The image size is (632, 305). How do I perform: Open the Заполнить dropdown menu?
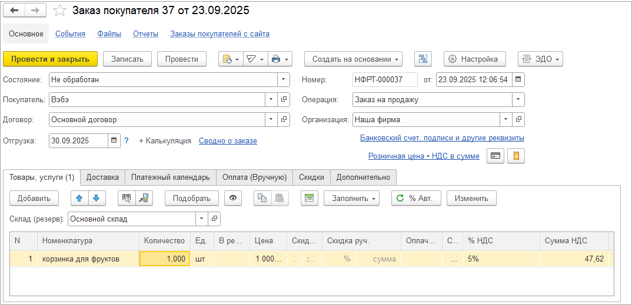point(351,198)
